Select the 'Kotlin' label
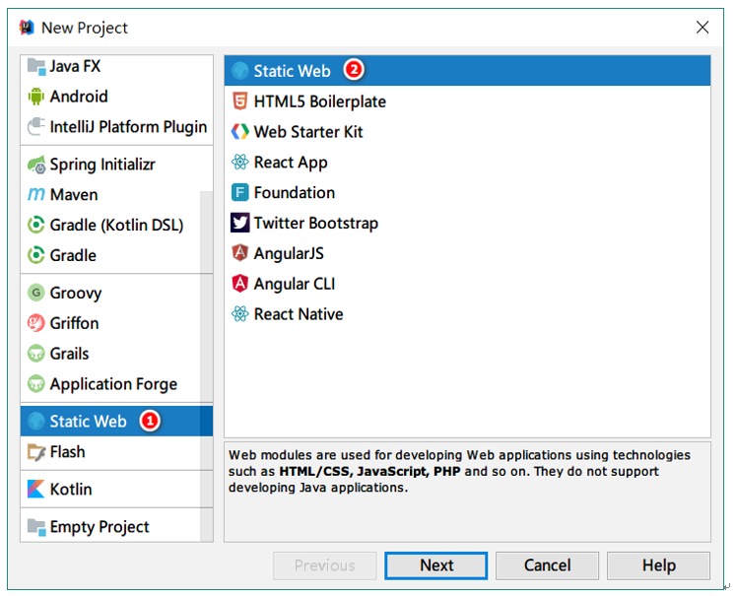735x596 pixels. tap(71, 490)
